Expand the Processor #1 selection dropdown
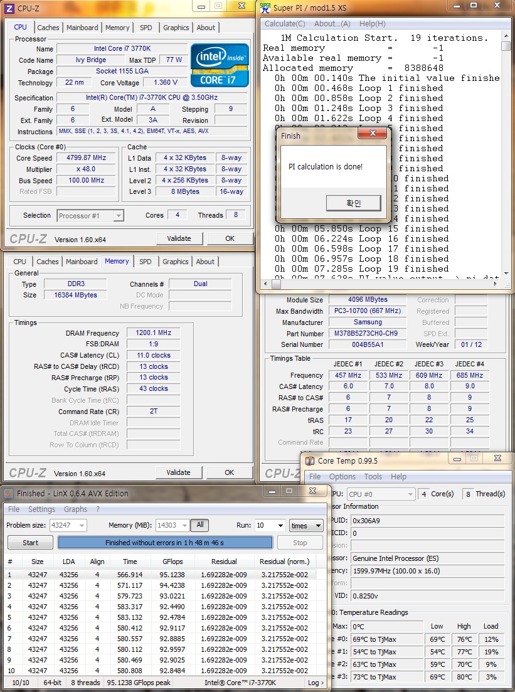 point(119,216)
